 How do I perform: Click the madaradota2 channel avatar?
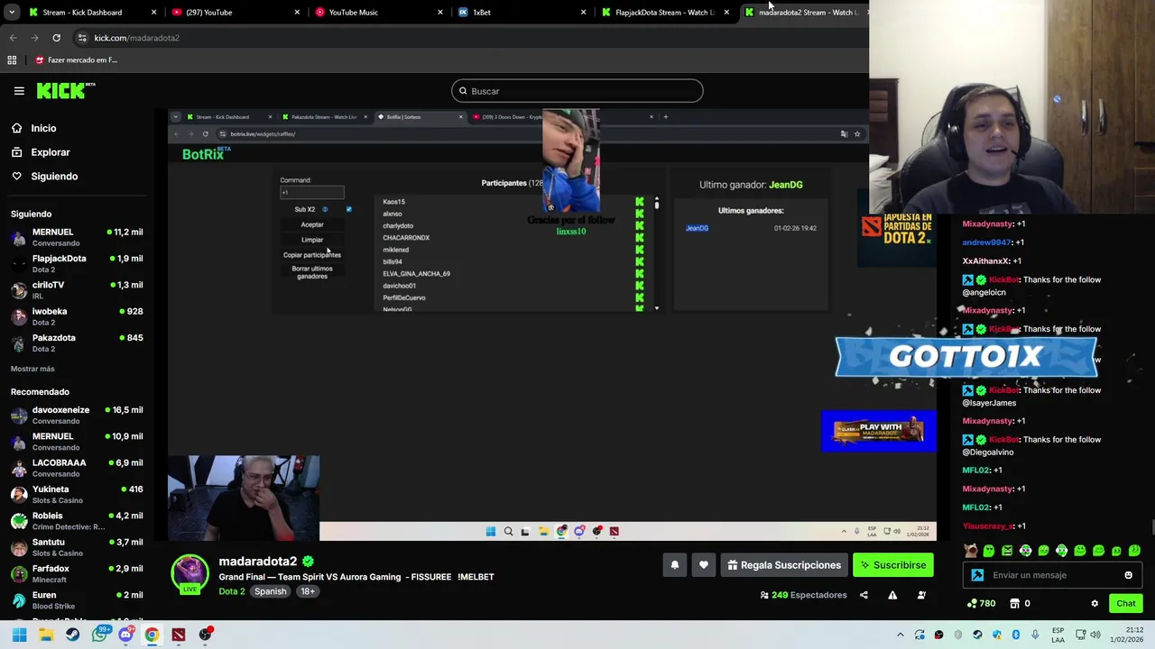(x=189, y=571)
